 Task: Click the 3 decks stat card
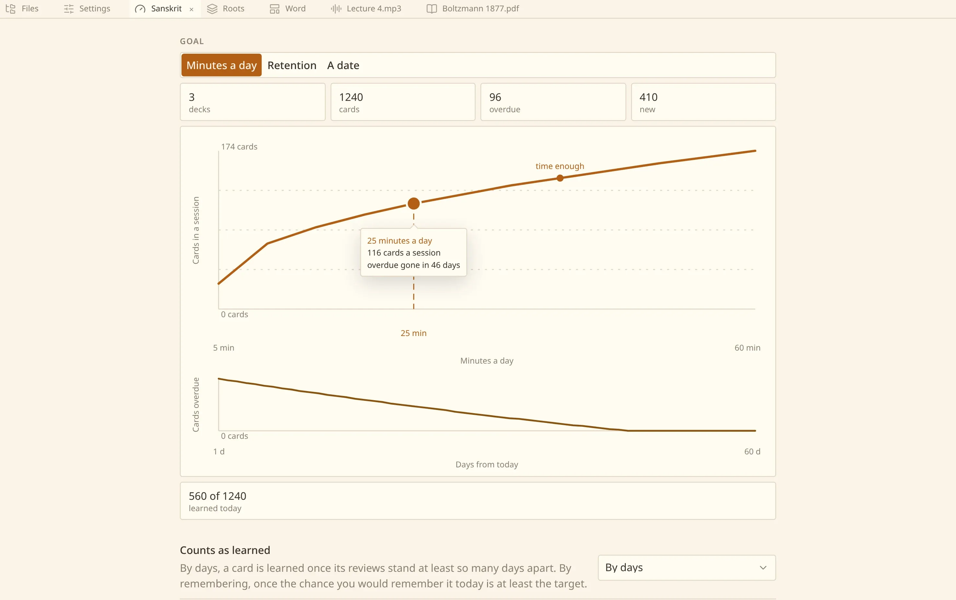[x=252, y=102]
